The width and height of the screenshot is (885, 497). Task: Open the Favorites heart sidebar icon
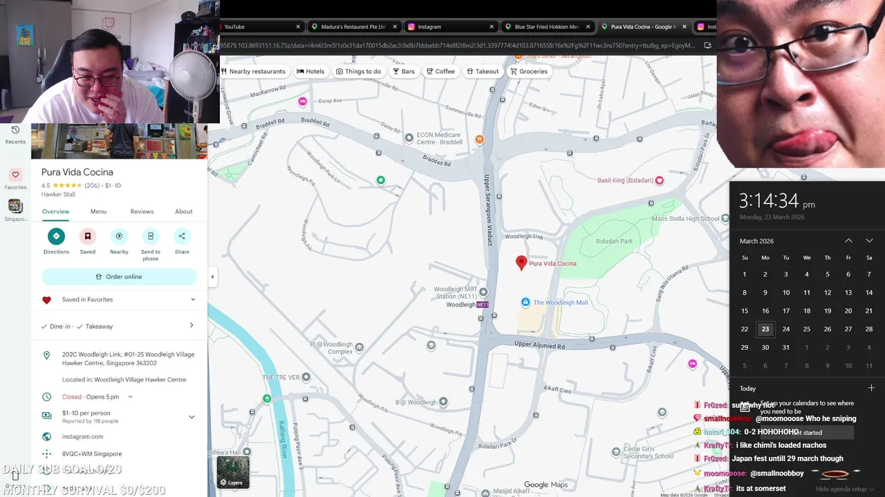(15, 175)
